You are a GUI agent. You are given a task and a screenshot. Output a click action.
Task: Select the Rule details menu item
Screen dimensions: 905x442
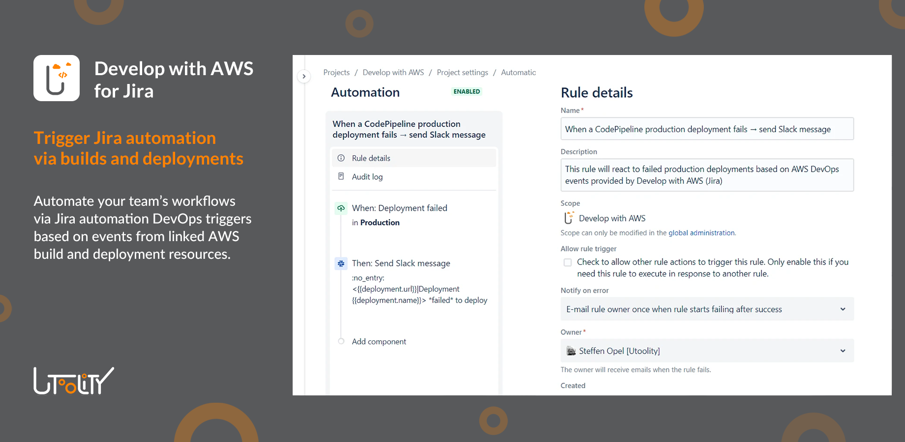click(414, 158)
